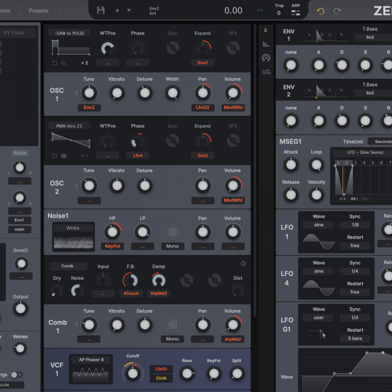Click the redo arrow icon
This screenshot has height=392, width=392.
point(337,11)
